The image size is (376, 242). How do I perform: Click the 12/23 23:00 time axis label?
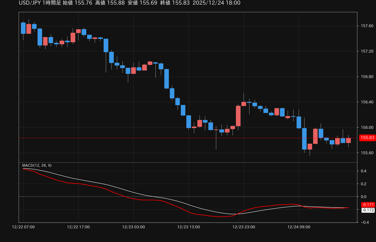click(244, 227)
